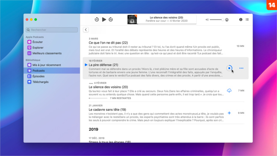277x156 pixels.
Task: Click the Explorer podcast icon
Action: pos(29,47)
